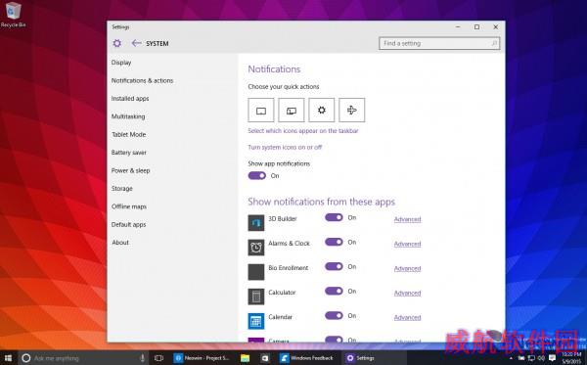This screenshot has width=587, height=365.
Task: Open the About section
Action: pyautogui.click(x=120, y=243)
